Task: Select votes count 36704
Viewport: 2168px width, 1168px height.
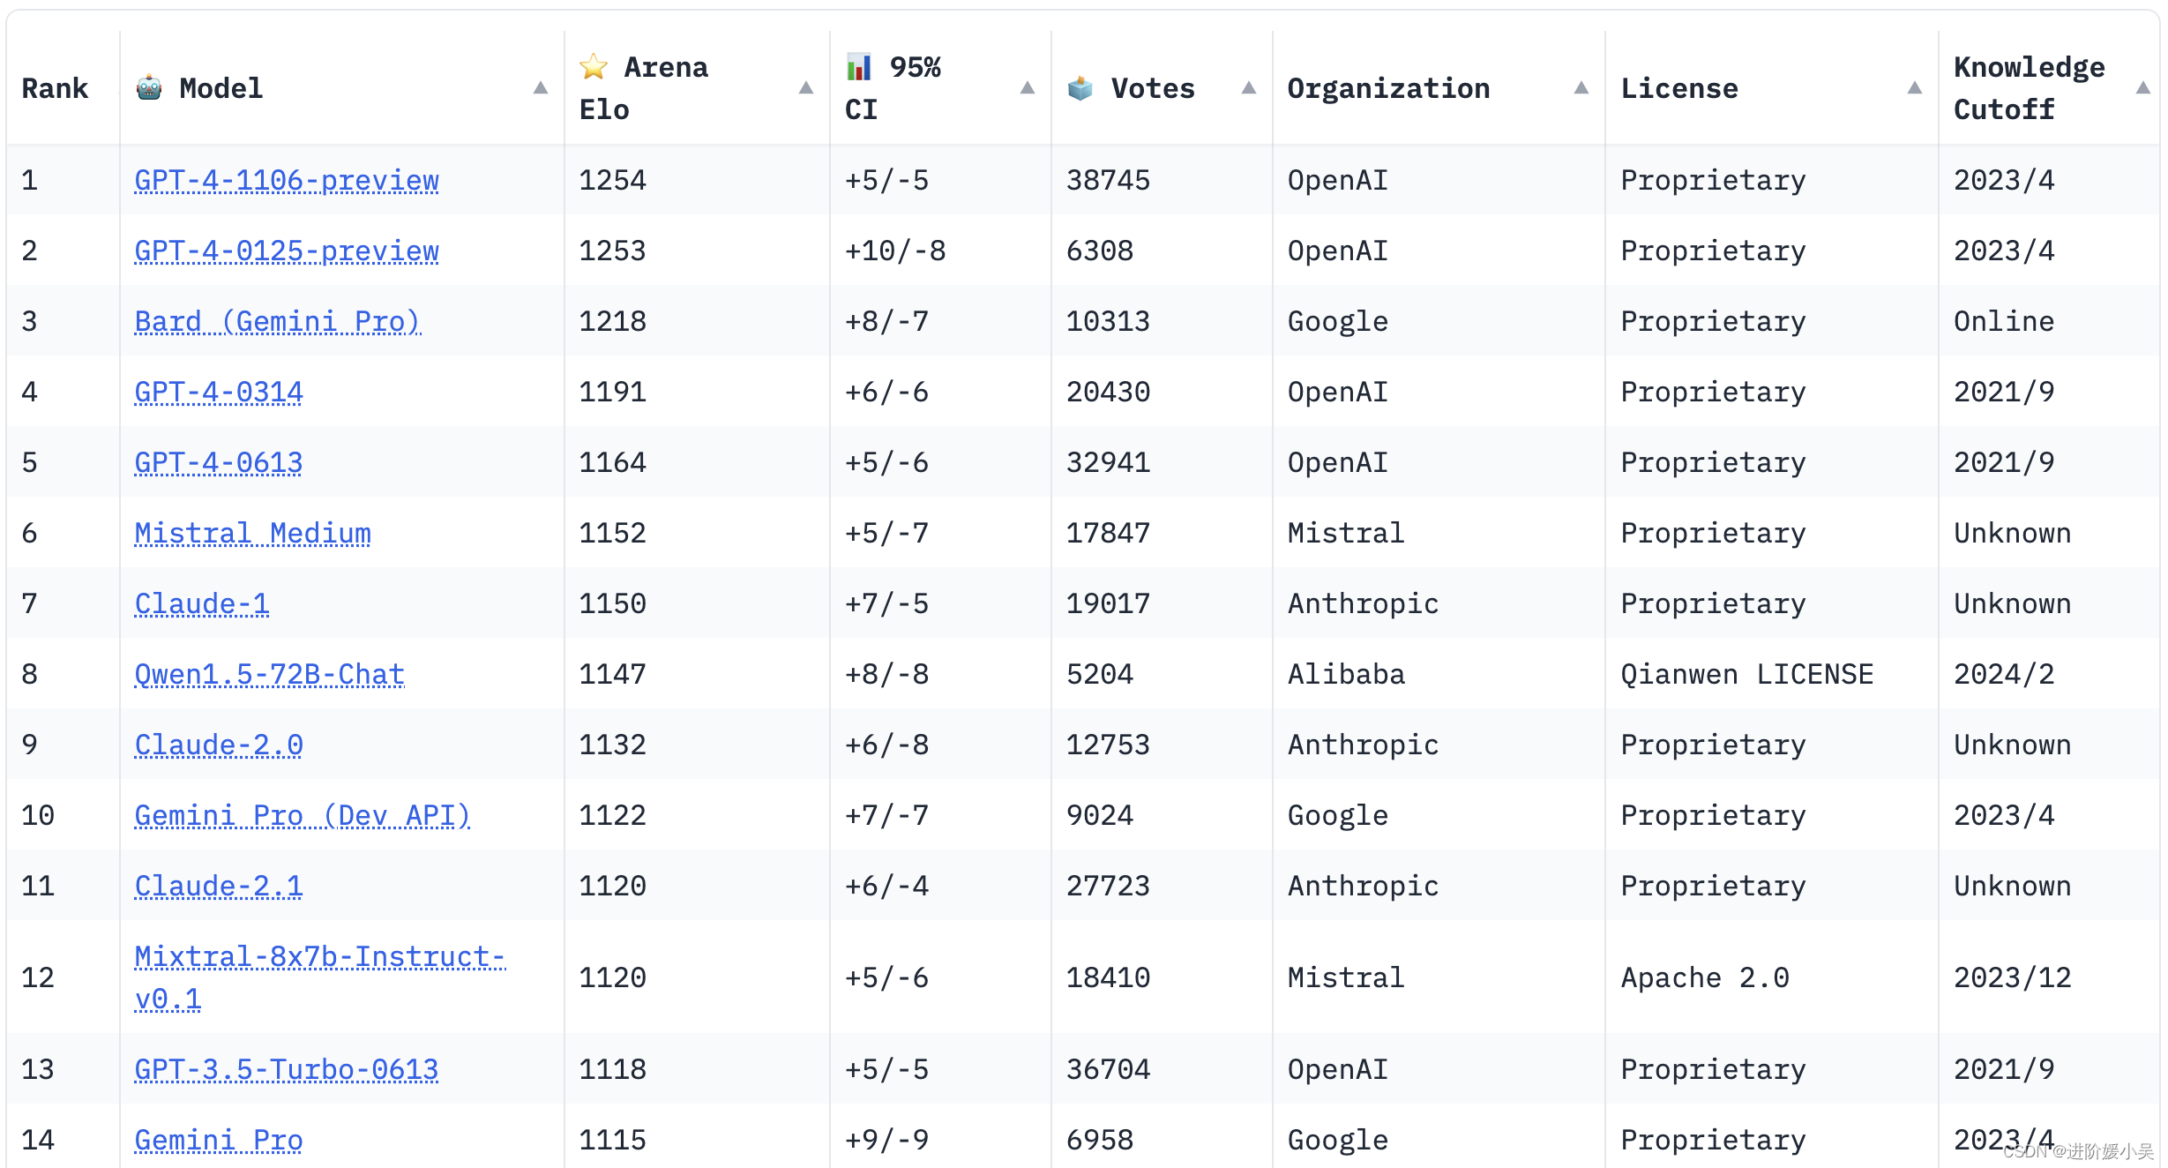Action: click(x=1109, y=1069)
